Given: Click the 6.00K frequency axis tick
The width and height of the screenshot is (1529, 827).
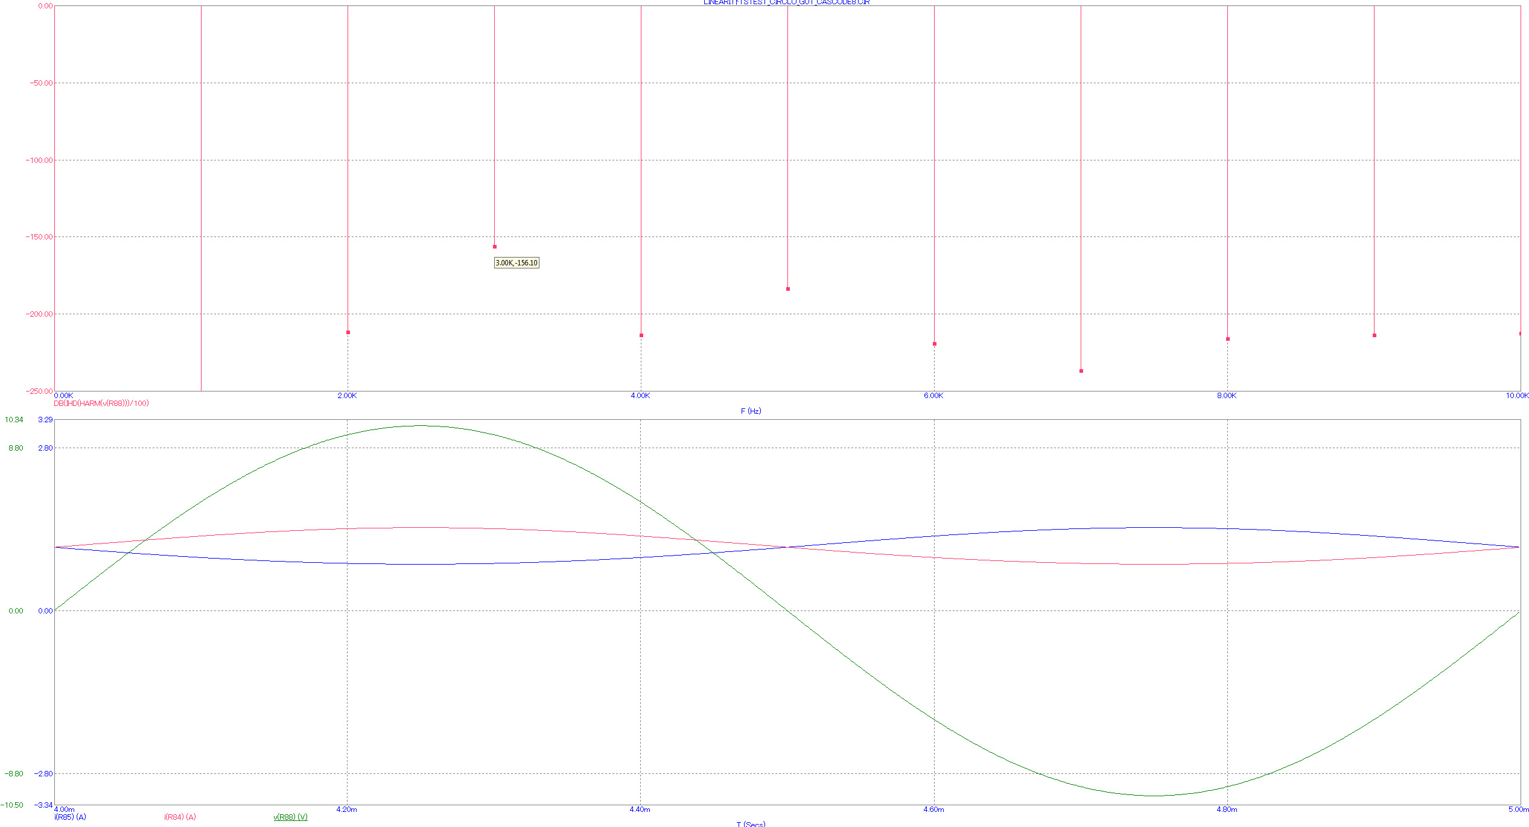Looking at the screenshot, I should click(933, 396).
